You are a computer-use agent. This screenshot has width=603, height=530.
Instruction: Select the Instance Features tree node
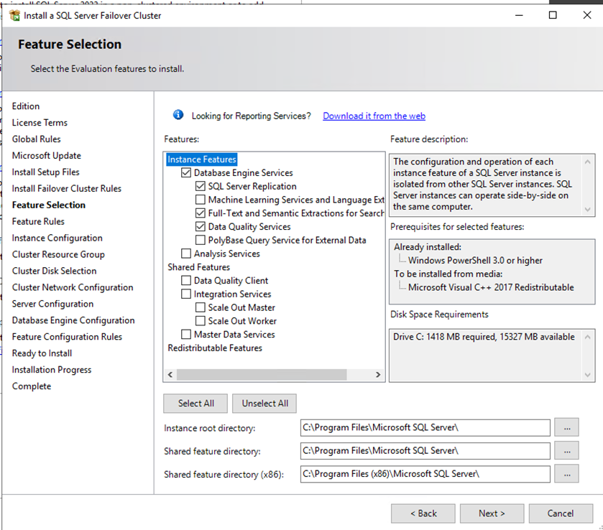pyautogui.click(x=202, y=159)
